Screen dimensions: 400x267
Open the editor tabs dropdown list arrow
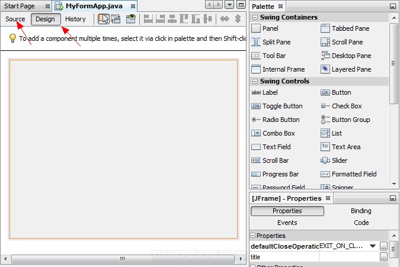pos(229,5)
